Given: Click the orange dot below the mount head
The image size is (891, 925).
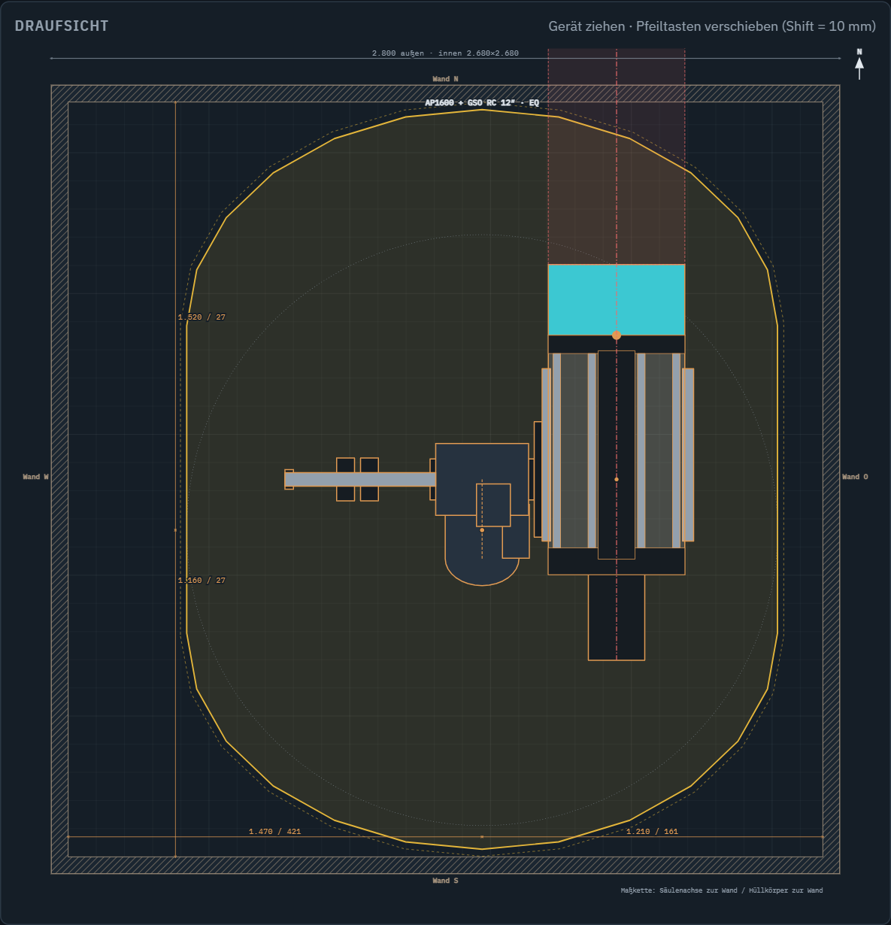Looking at the screenshot, I should 482,530.
